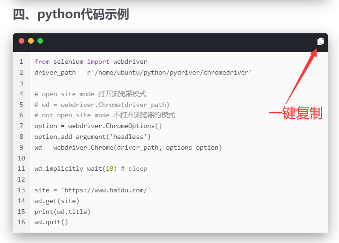Click the red 一键复制 annotation text
This screenshot has height=243, width=339.
point(295,114)
